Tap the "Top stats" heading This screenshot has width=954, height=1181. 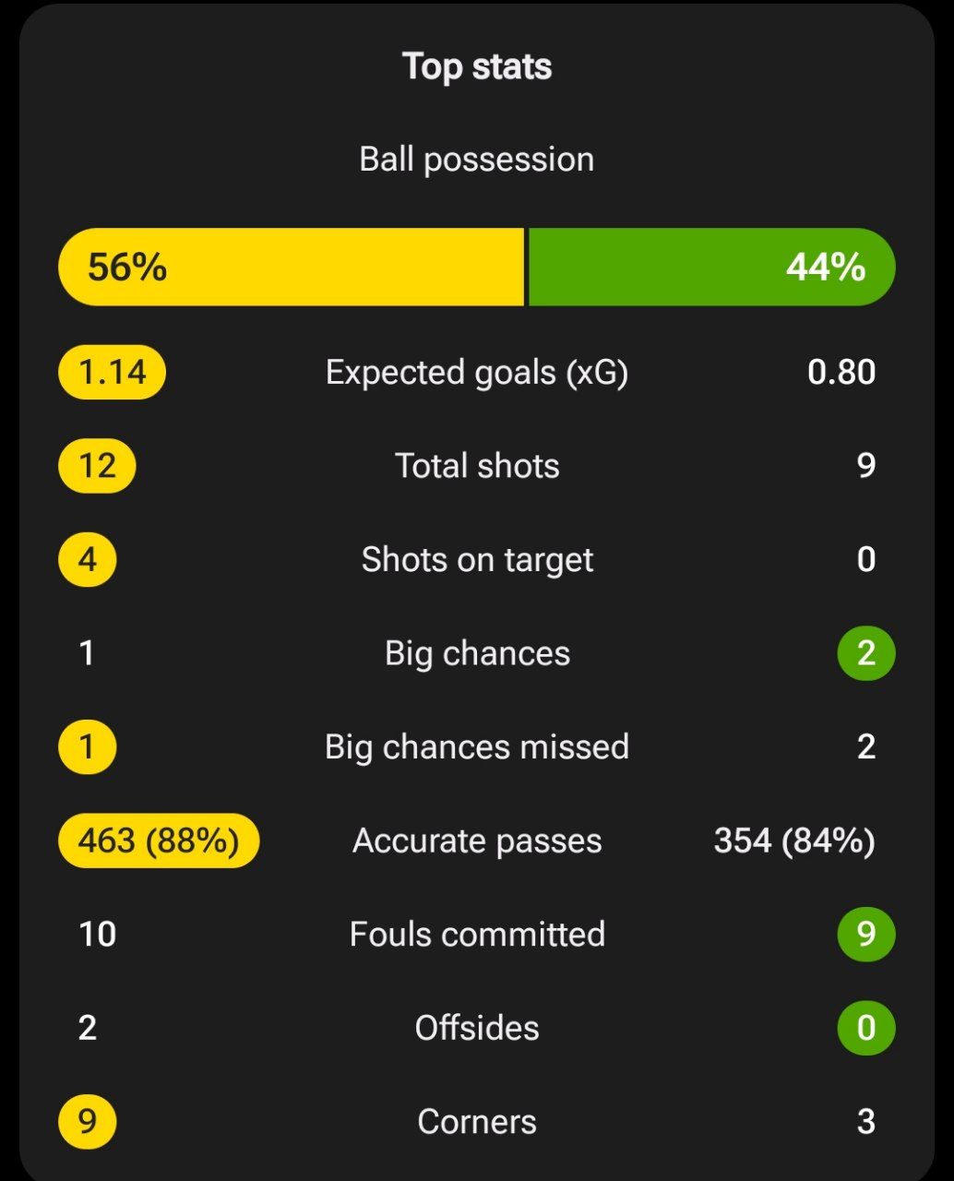tap(477, 66)
